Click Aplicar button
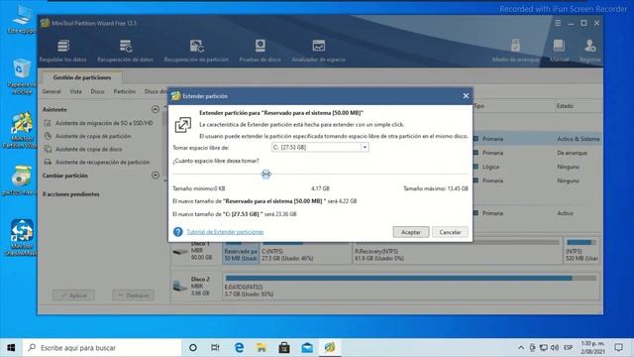 (x=73, y=296)
